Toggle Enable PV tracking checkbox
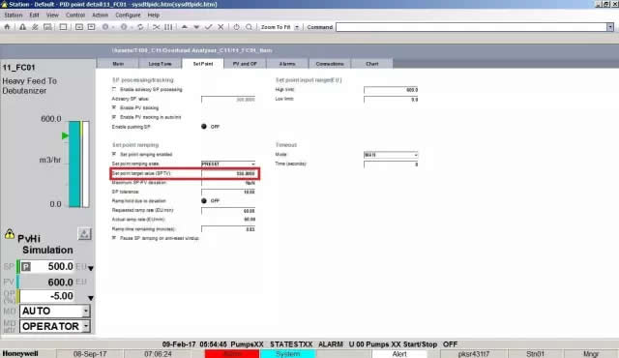 coord(114,107)
